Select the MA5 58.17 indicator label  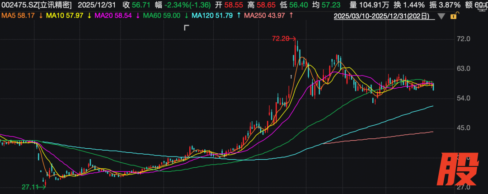(x=18, y=16)
